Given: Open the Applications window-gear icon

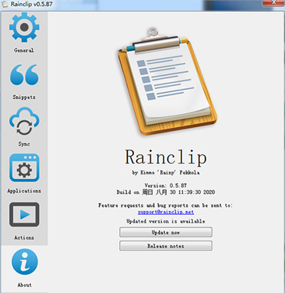Looking at the screenshot, I should (x=24, y=168).
